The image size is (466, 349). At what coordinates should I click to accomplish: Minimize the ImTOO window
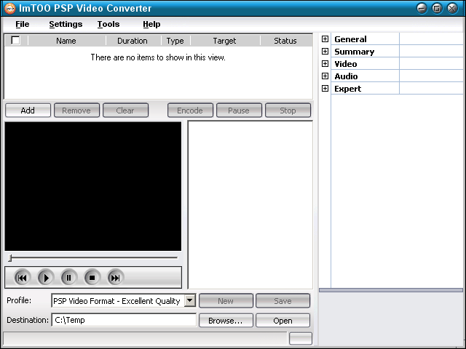click(422, 8)
